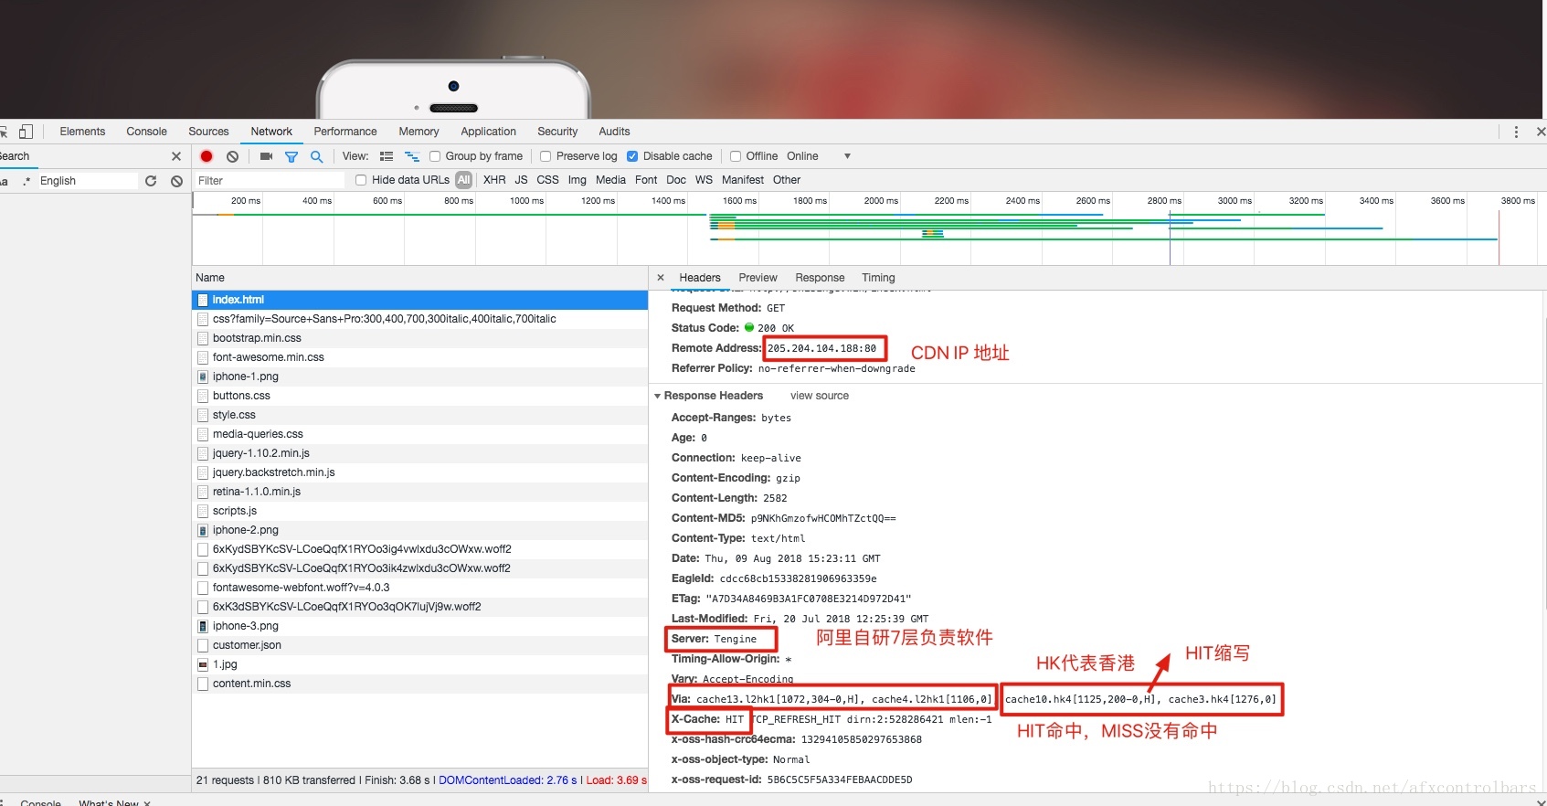Click the 1.jpg file icon
1547x806 pixels.
click(x=203, y=664)
